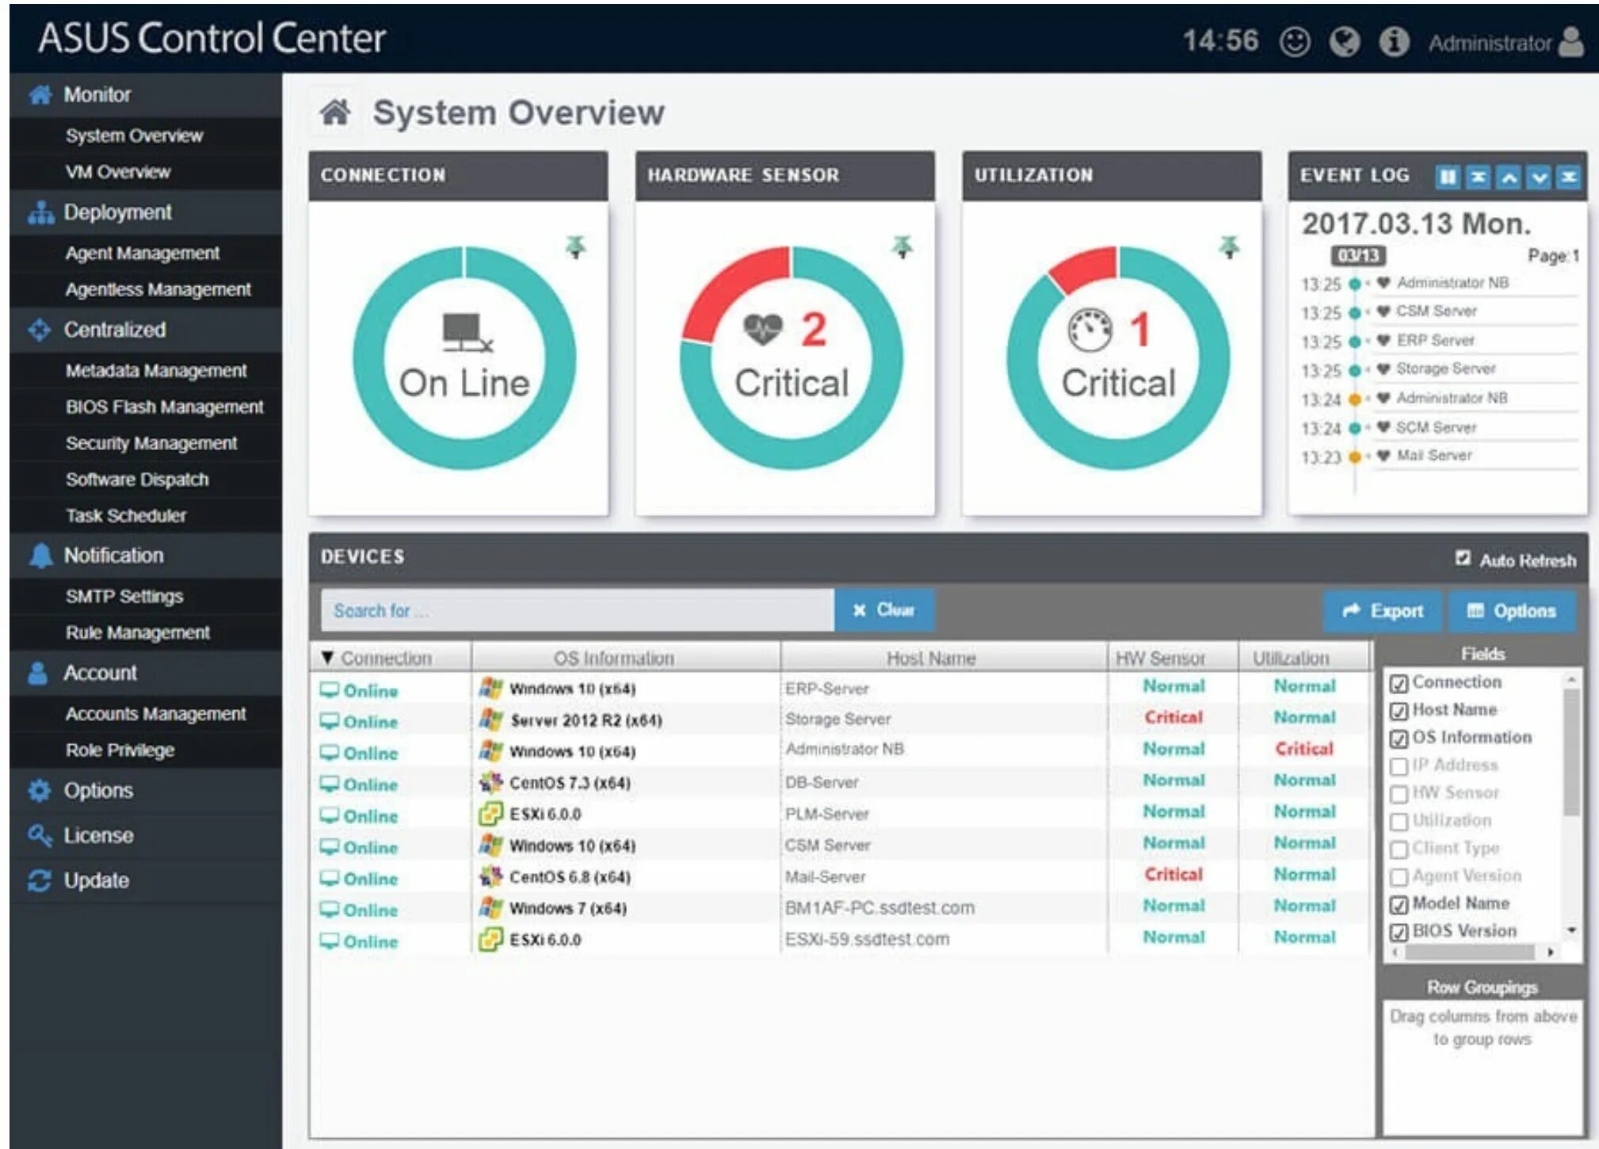Click the pin icon on Hardware Sensor widget
The height and width of the screenshot is (1149, 1599).
pyautogui.click(x=903, y=246)
